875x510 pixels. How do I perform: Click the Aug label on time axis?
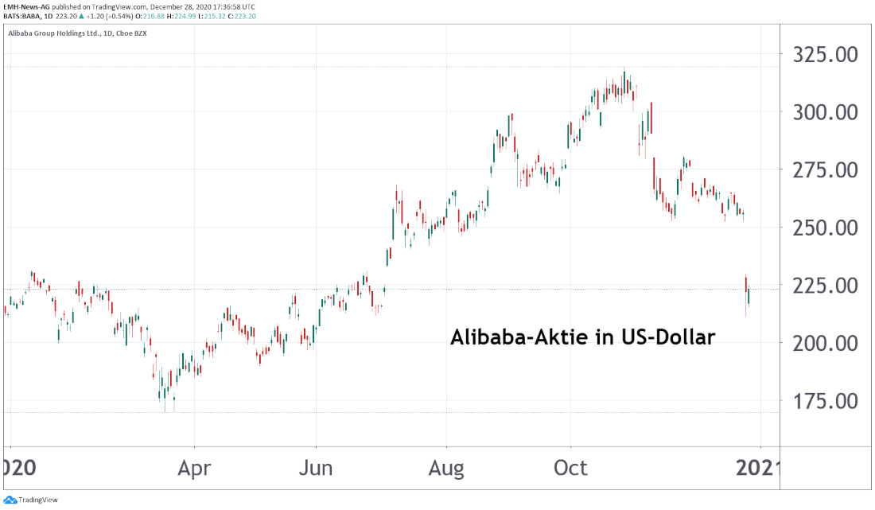tap(446, 467)
